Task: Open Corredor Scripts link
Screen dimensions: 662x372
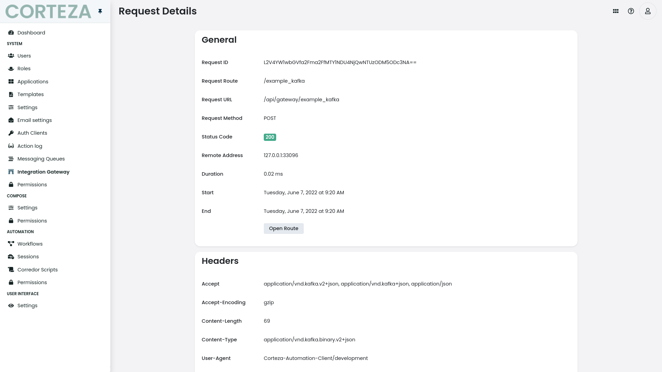Action: [x=38, y=270]
